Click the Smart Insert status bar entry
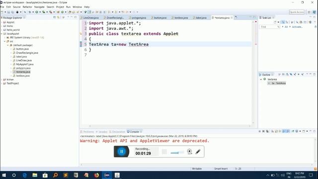This screenshot has width=318, height=179. pyautogui.click(x=221, y=169)
